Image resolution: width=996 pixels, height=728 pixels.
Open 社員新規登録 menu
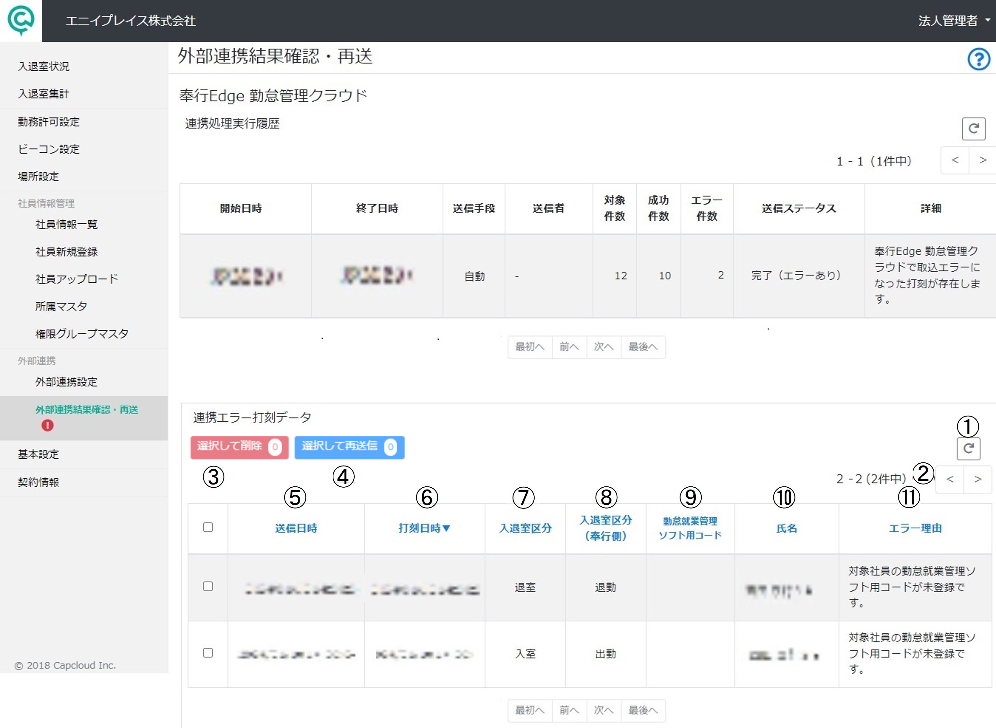click(x=66, y=252)
